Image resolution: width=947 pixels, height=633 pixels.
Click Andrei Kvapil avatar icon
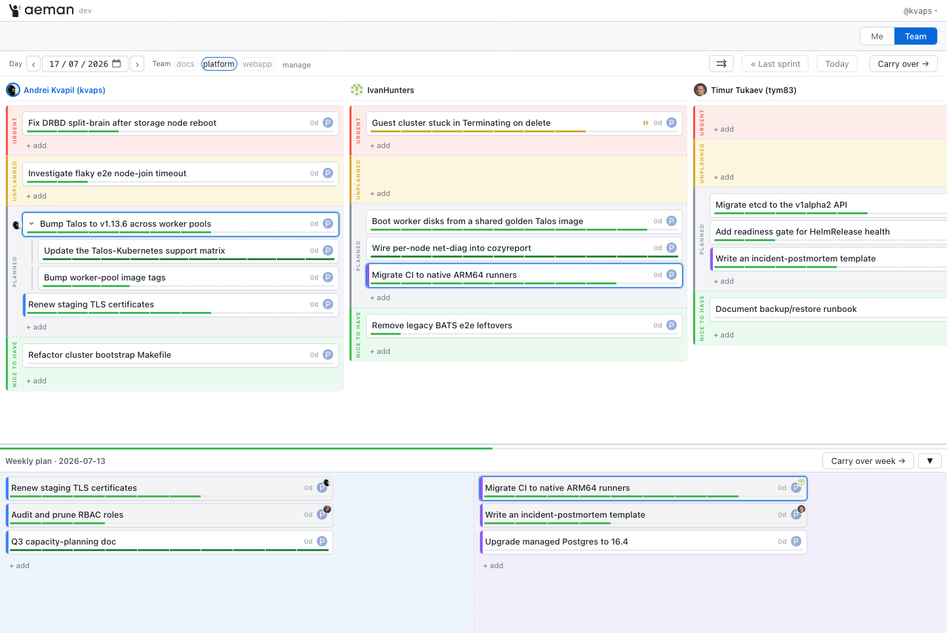point(12,90)
